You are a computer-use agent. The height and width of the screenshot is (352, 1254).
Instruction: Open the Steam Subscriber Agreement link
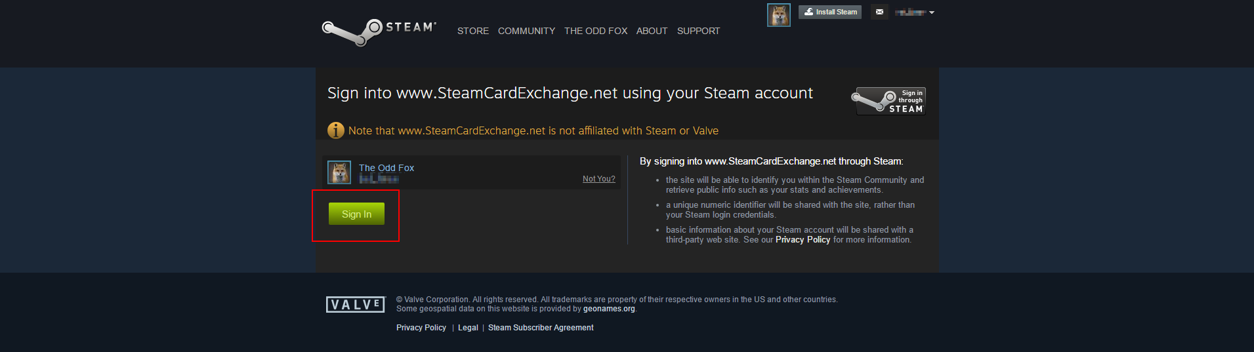point(541,328)
